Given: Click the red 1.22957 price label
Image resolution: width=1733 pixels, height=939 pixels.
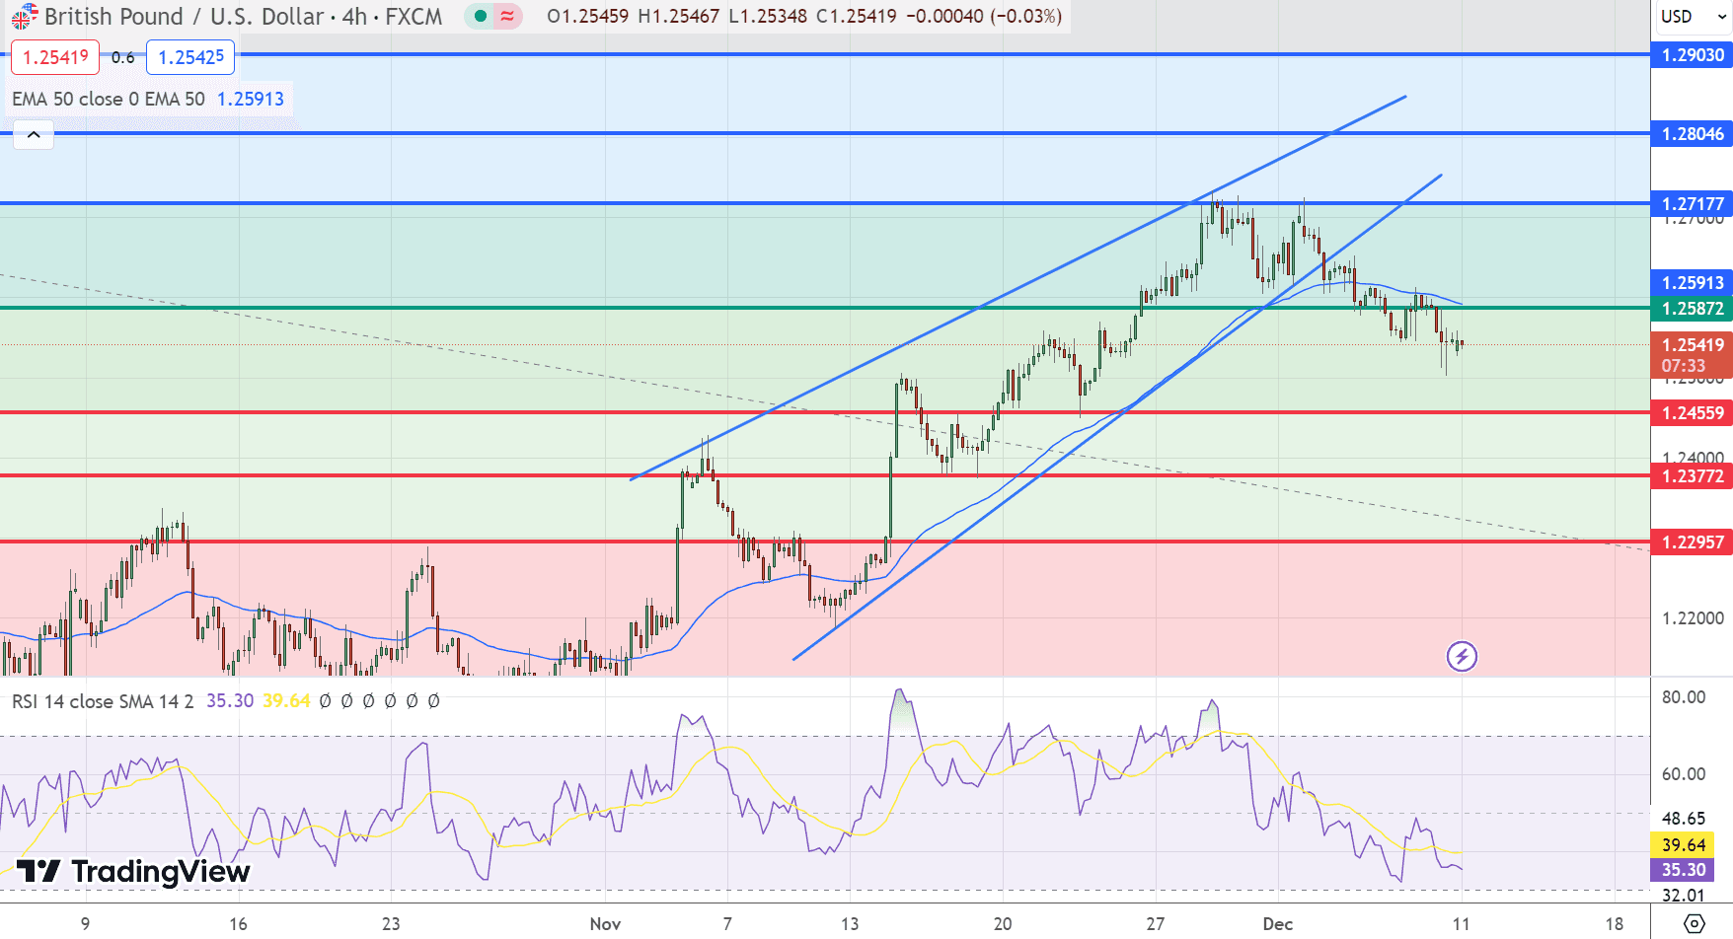Looking at the screenshot, I should pos(1692,542).
